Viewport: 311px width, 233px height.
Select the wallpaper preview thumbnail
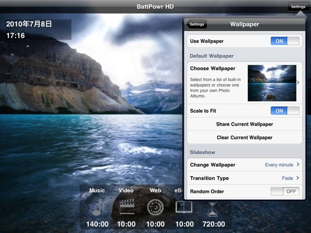[272, 83]
